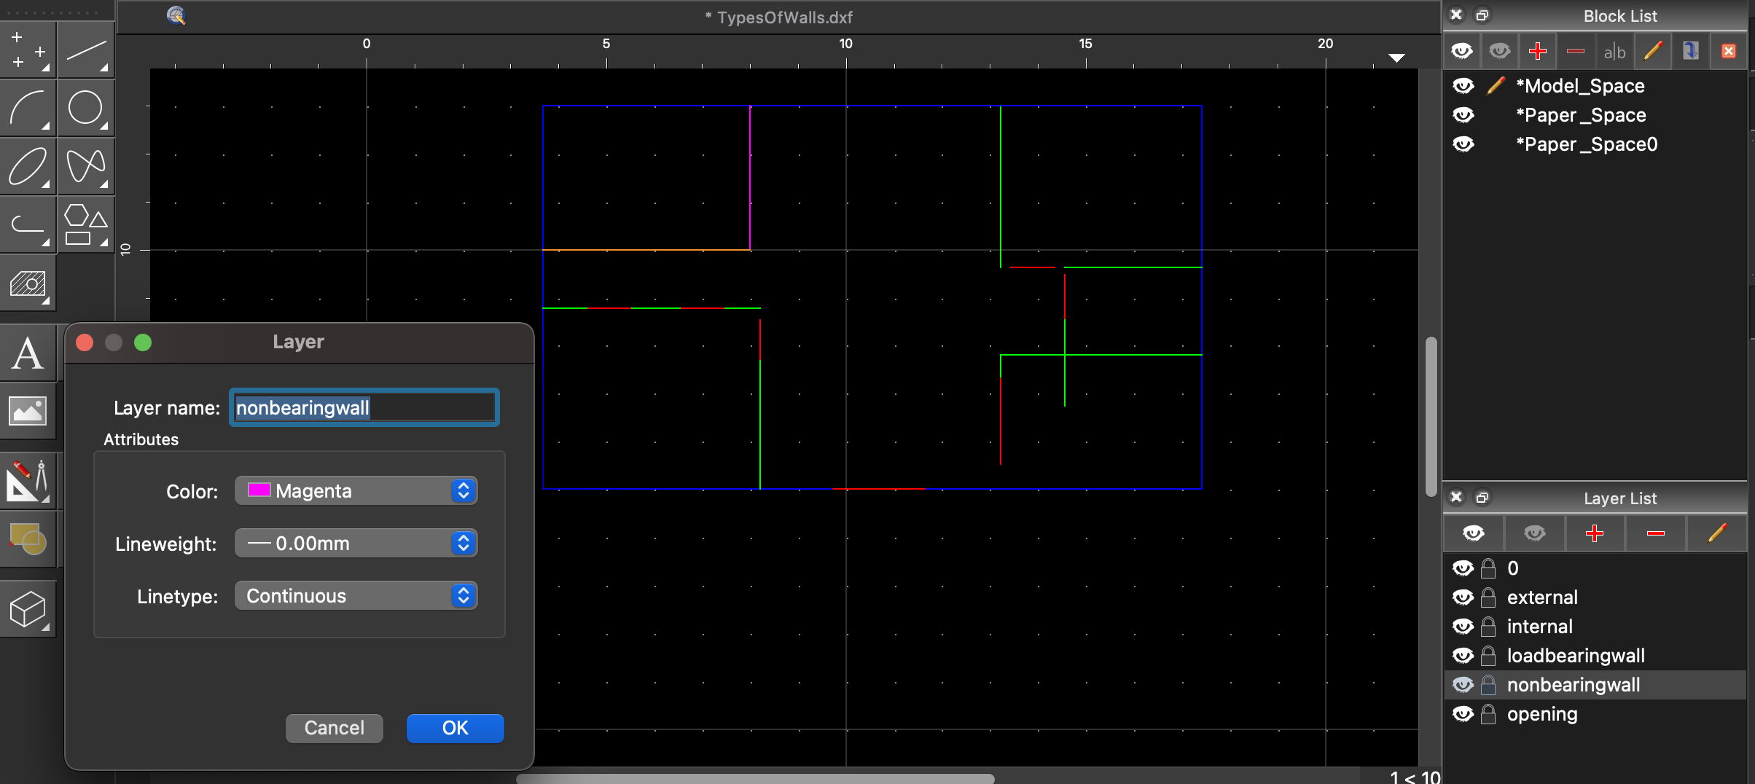Lock the opening layer
Screen dimensions: 1755x784
(1488, 714)
